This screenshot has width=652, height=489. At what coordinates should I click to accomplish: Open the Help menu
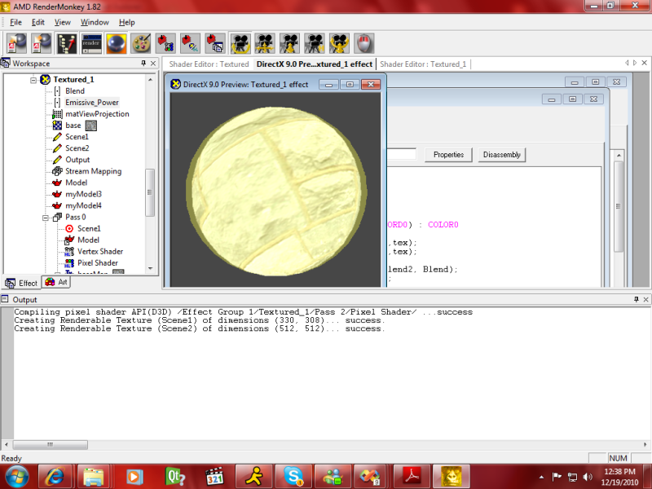click(x=127, y=23)
